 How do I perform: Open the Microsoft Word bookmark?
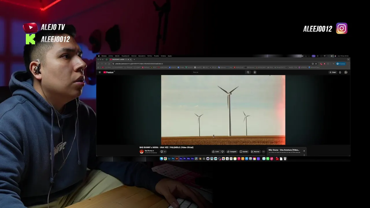coord(314,67)
